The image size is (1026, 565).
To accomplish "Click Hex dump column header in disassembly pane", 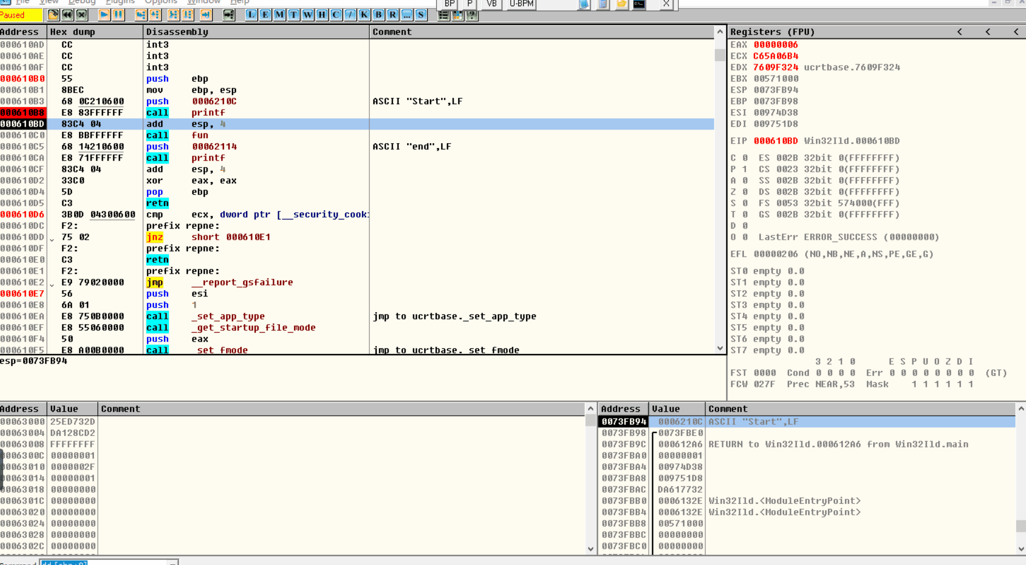I will [94, 32].
